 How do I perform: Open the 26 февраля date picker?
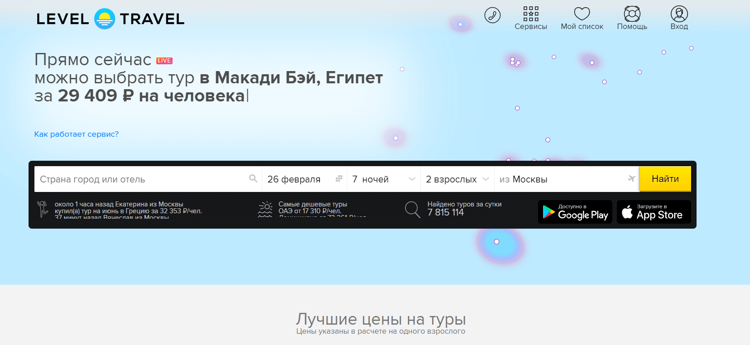[x=294, y=179]
